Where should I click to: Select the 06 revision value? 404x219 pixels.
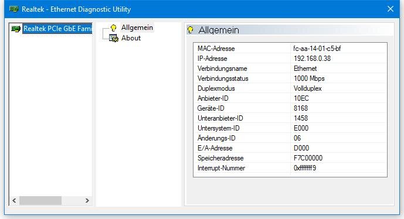[x=297, y=138]
